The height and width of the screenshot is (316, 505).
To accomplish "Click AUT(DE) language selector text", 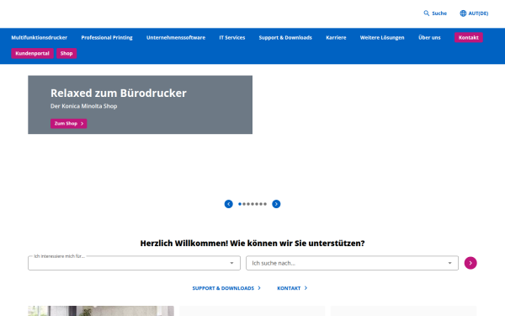I will [478, 13].
